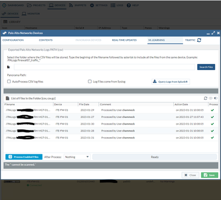Select the file row dated 2023-01-27

(x=111, y=117)
